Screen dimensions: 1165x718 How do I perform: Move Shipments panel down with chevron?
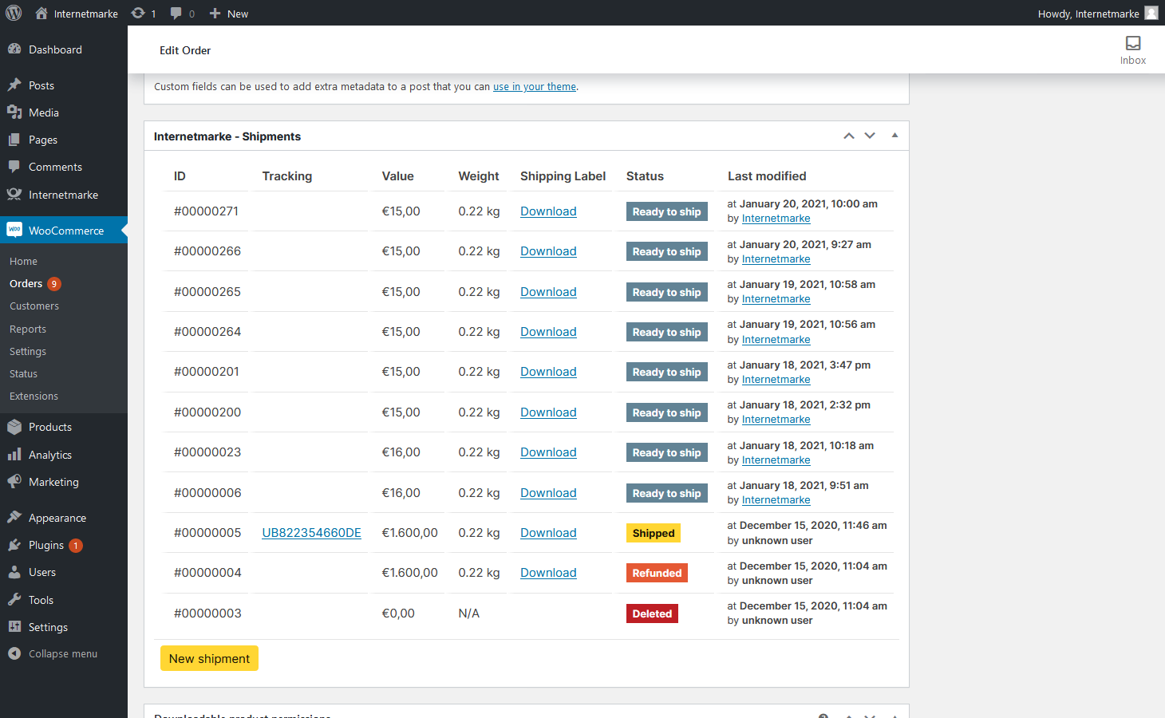[x=870, y=136]
